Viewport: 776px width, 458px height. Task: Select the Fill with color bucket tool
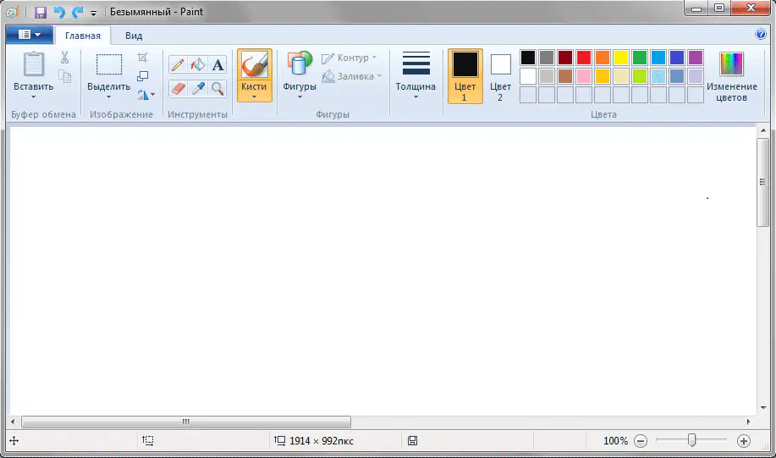[x=197, y=65]
